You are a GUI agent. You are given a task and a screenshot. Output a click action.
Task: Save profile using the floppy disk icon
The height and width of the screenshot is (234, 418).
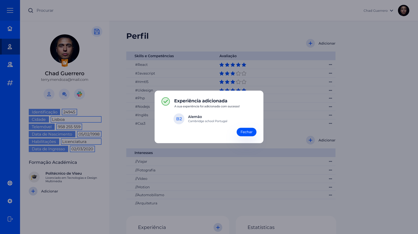pyautogui.click(x=97, y=32)
